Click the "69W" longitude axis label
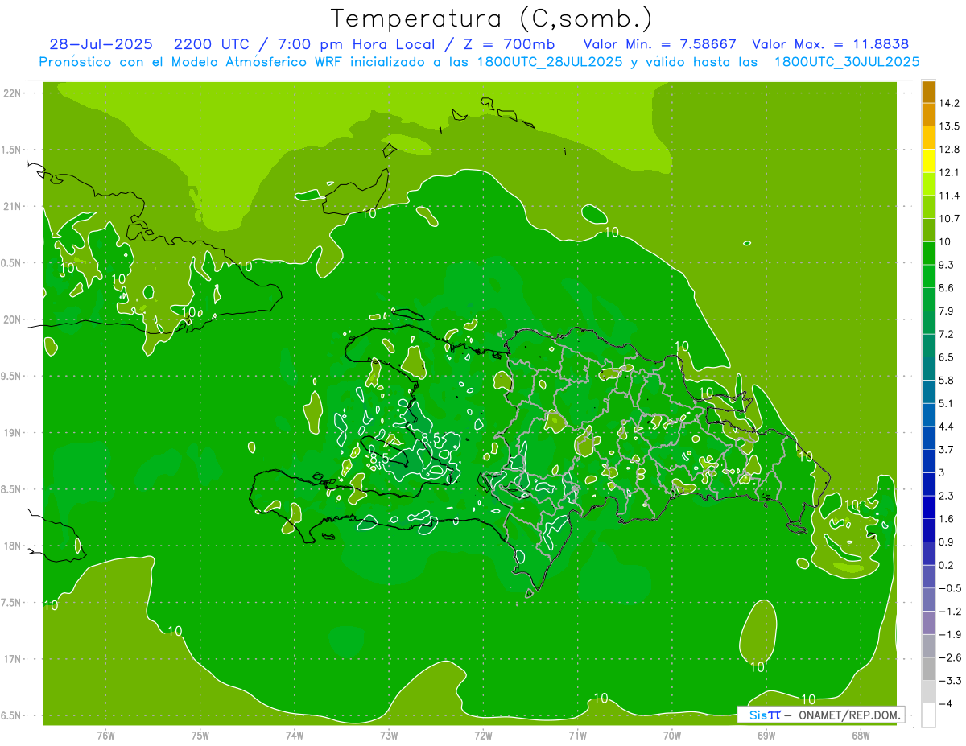The width and height of the screenshot is (966, 746). [766, 736]
